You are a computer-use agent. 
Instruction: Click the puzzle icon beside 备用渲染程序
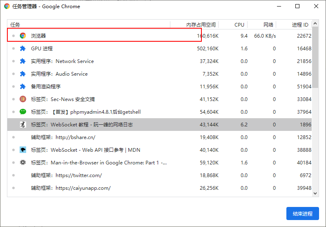[22, 87]
